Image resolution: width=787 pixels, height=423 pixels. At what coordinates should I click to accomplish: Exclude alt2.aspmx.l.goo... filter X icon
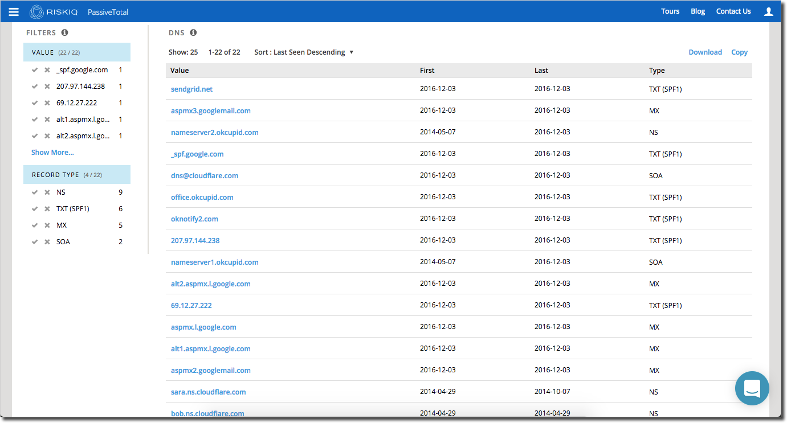pyautogui.click(x=47, y=136)
